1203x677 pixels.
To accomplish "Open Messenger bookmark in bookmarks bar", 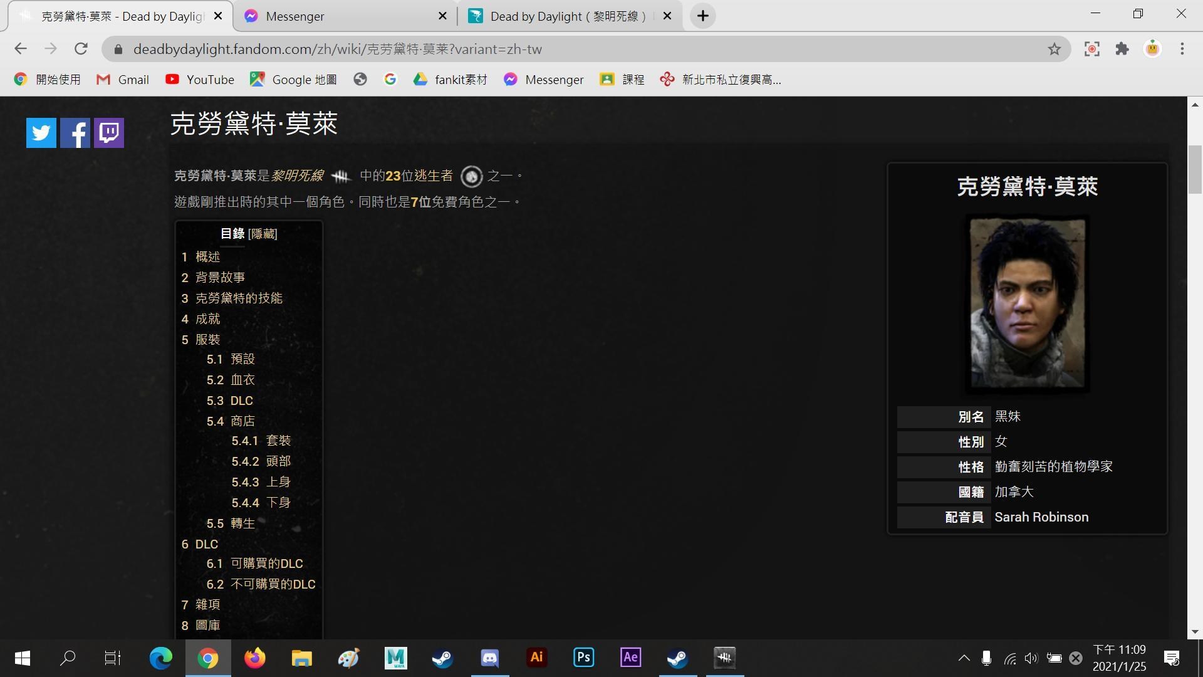I will 543,80.
